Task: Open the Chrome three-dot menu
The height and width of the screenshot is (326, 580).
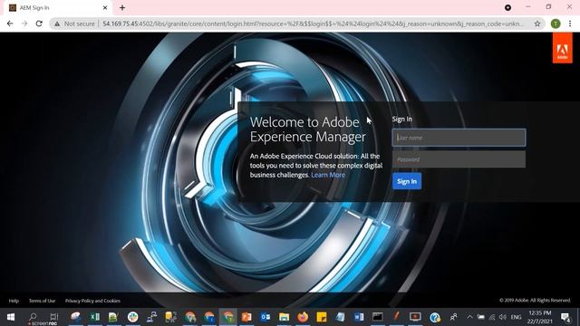Action: tap(570, 24)
